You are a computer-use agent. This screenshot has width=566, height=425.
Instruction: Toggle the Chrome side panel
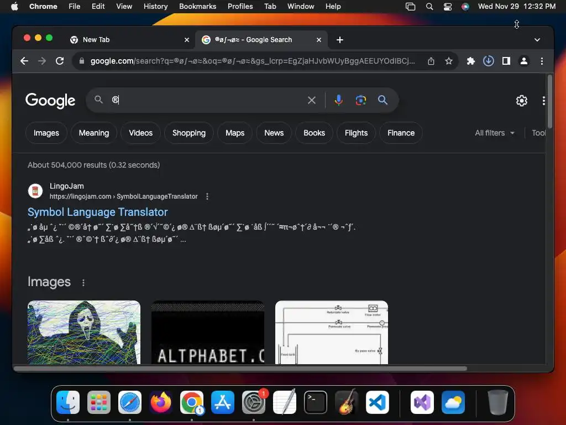click(x=506, y=61)
